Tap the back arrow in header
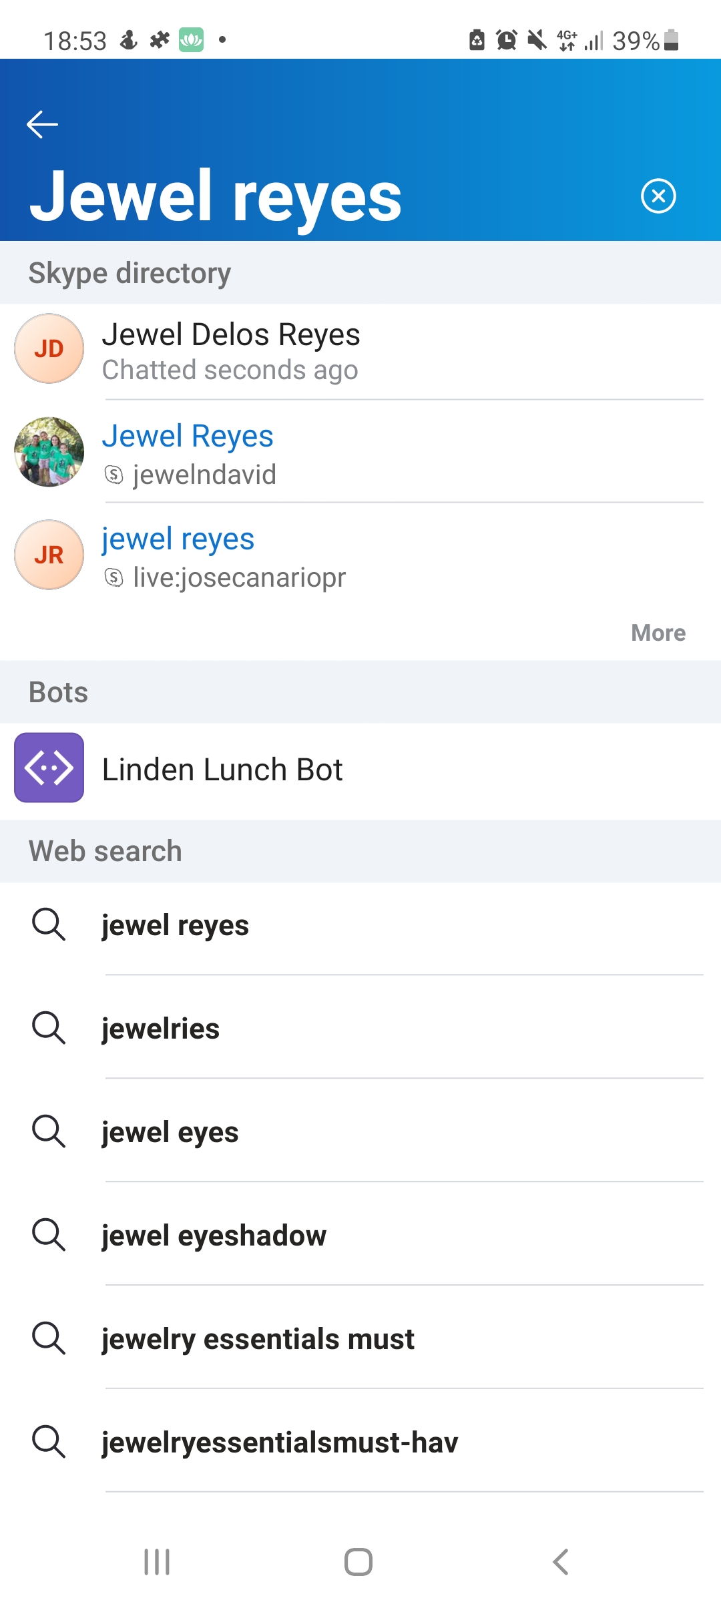This screenshot has width=721, height=1602. (x=42, y=124)
